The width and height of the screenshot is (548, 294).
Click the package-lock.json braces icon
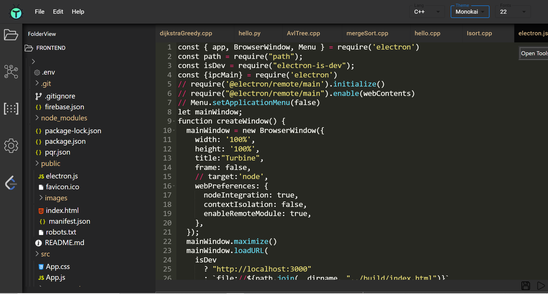39,131
